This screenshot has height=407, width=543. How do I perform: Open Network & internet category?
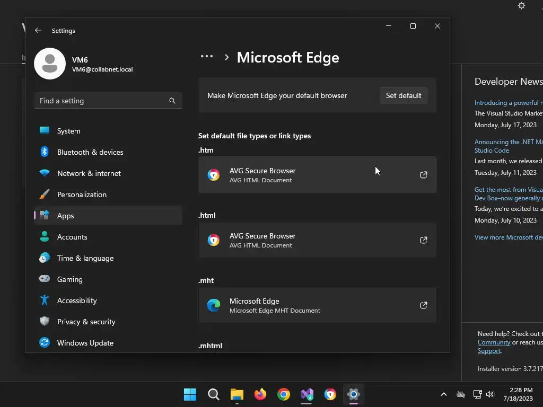[108, 173]
